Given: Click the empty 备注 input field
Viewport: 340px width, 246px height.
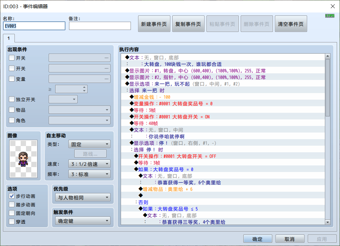Looking at the screenshot, I should point(100,26).
